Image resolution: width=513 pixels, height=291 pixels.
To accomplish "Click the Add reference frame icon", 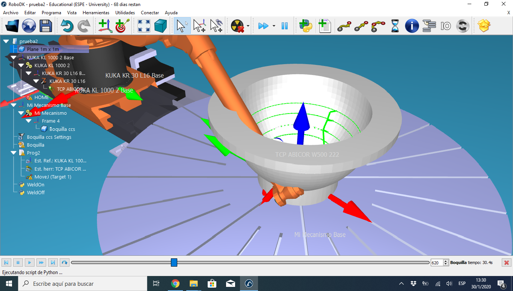I will [105, 26].
